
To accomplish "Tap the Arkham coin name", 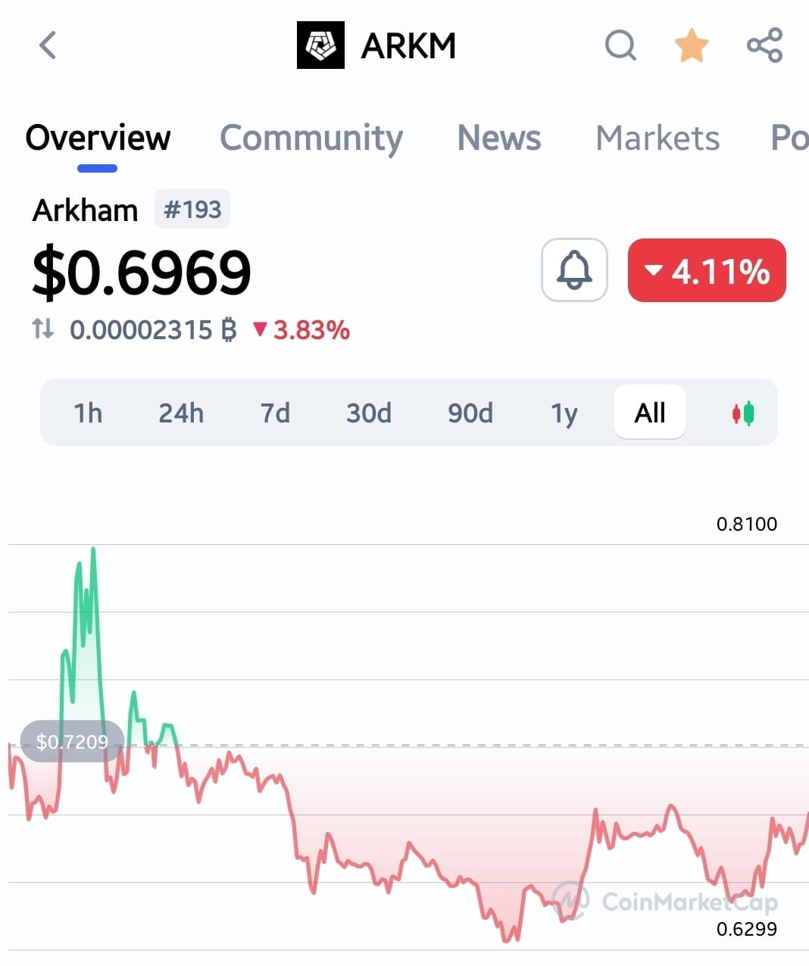I will [x=86, y=210].
